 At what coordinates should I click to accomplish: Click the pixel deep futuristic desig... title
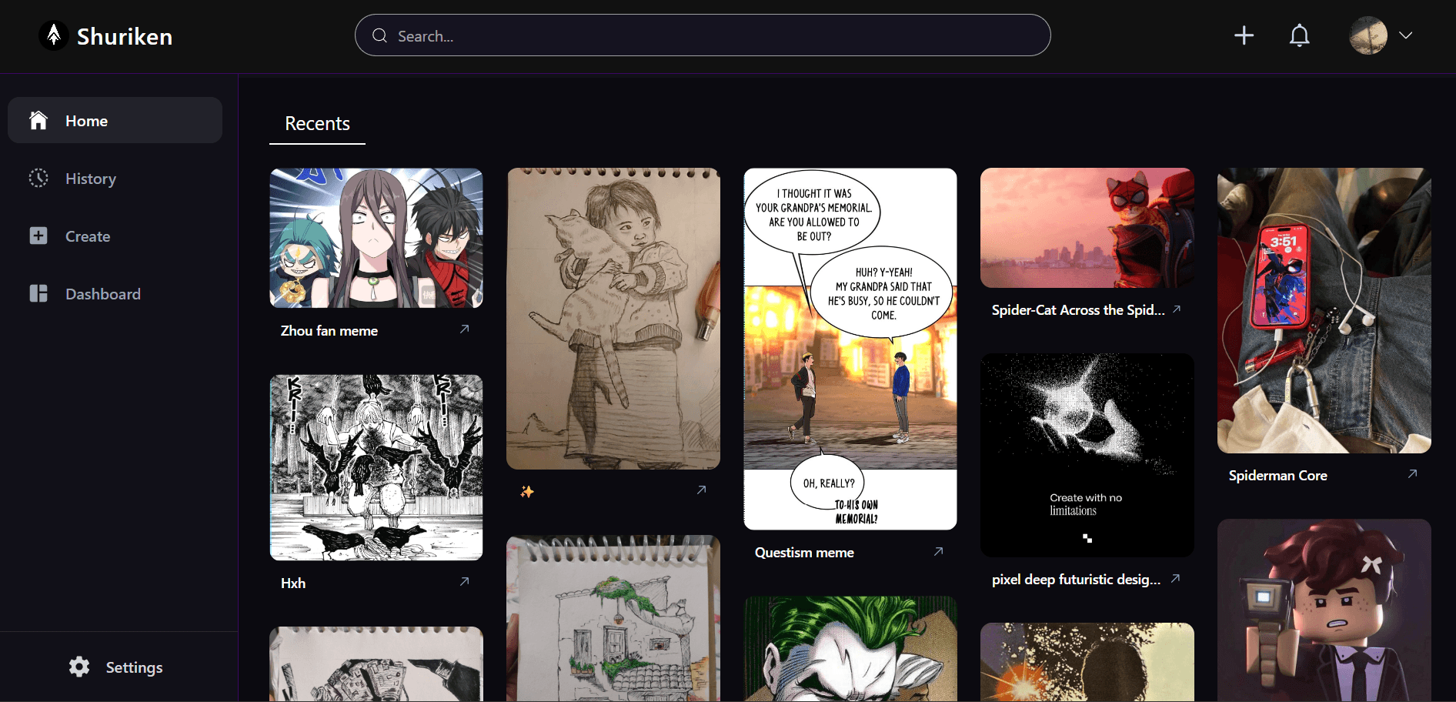(1076, 580)
